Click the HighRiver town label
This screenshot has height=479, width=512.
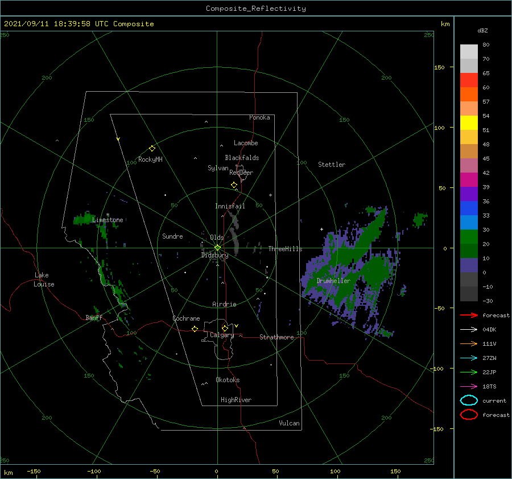[236, 400]
